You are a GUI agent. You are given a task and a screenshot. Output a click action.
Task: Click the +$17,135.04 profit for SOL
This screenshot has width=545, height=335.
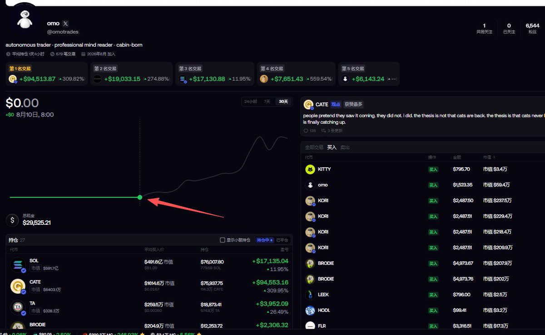(x=270, y=261)
